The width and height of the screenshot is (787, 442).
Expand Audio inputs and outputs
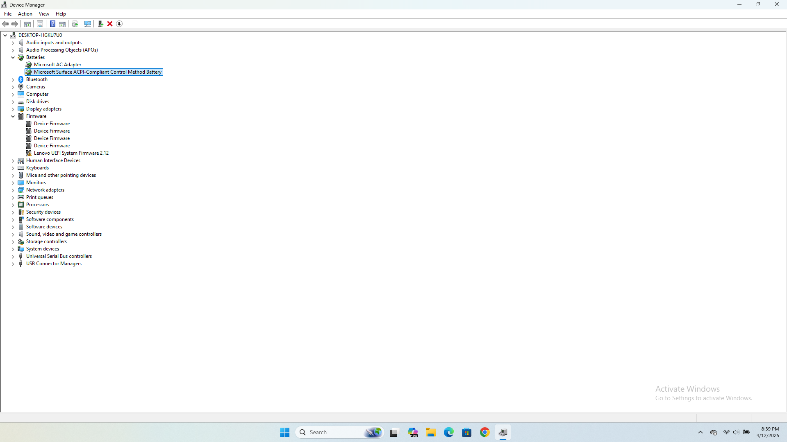pos(13,43)
